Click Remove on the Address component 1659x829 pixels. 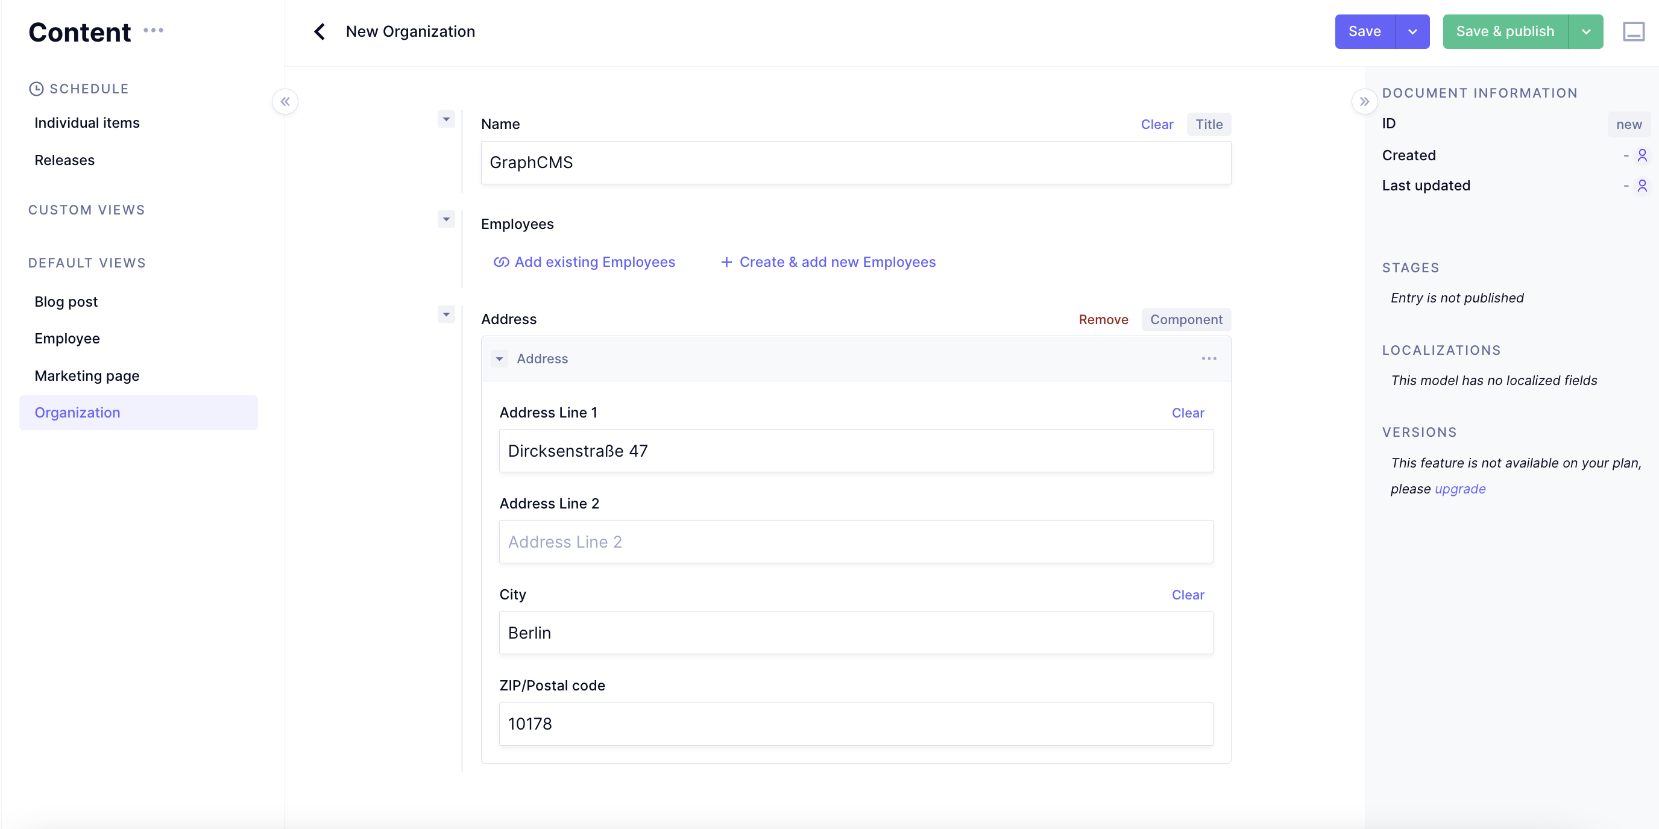(x=1103, y=319)
